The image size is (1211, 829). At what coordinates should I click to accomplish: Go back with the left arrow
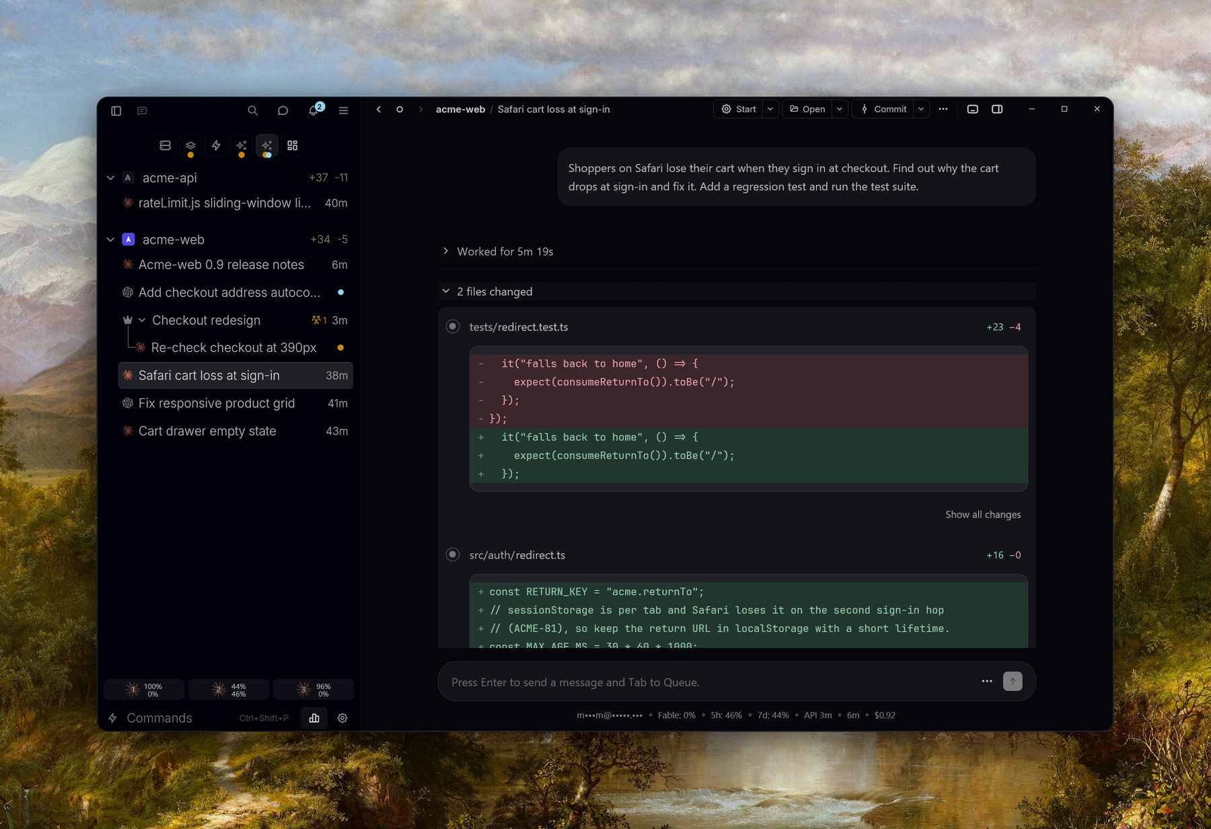tap(379, 109)
